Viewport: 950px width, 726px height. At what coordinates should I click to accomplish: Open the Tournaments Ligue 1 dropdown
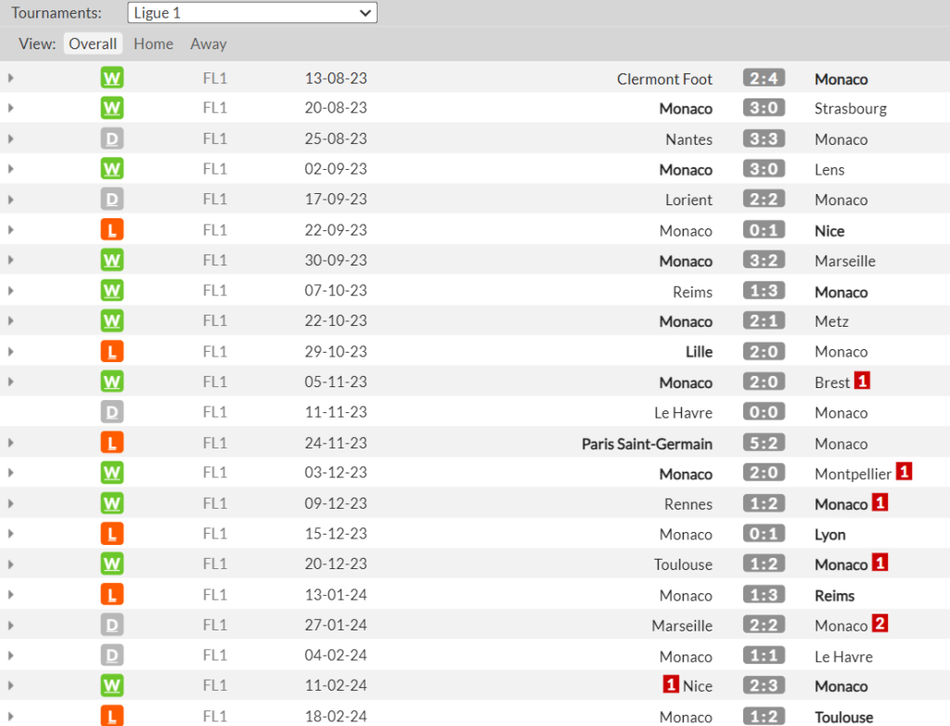(252, 13)
